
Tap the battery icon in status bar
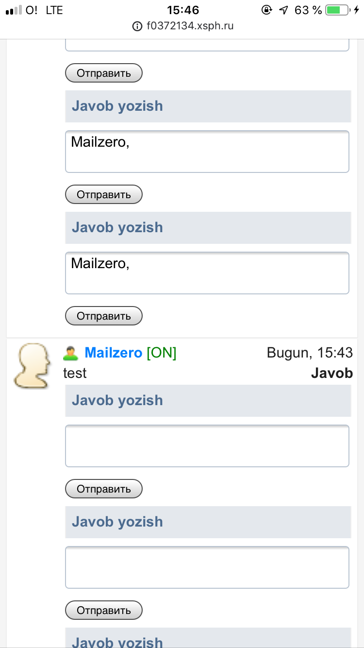(x=336, y=10)
